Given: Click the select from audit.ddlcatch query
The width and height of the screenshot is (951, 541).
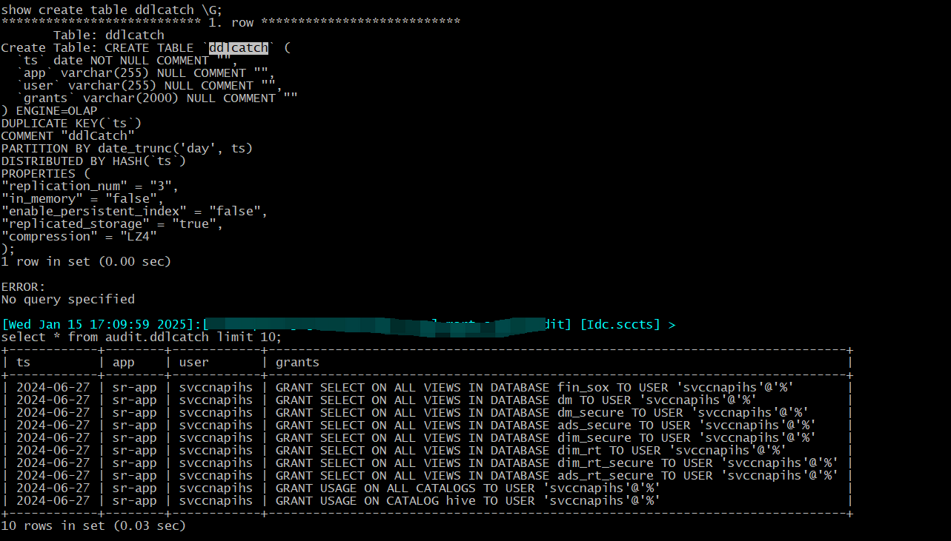Looking at the screenshot, I should tap(142, 337).
